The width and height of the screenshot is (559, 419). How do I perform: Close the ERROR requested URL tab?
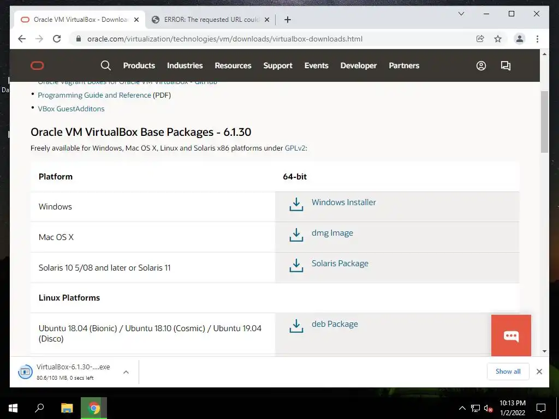point(266,20)
